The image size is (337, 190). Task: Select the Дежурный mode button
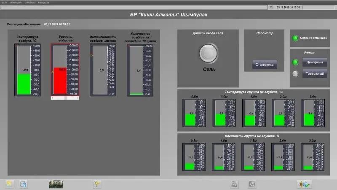point(314,62)
